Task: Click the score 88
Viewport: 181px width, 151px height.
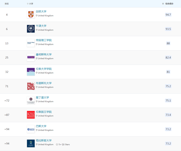Action: (168, 43)
